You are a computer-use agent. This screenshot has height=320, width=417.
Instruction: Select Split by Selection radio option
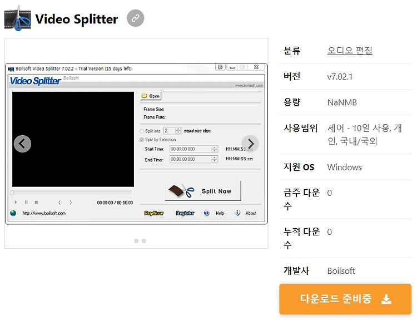(x=141, y=140)
